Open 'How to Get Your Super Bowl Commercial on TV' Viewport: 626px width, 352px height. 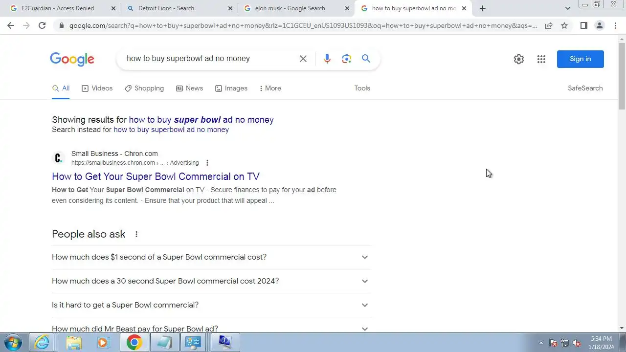(x=156, y=176)
